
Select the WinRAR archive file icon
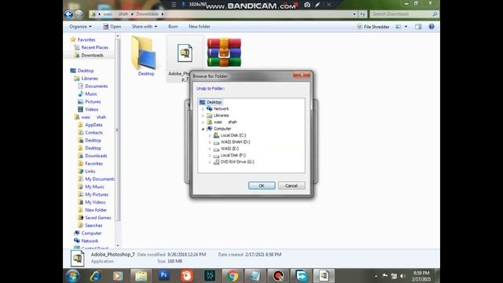click(x=224, y=53)
